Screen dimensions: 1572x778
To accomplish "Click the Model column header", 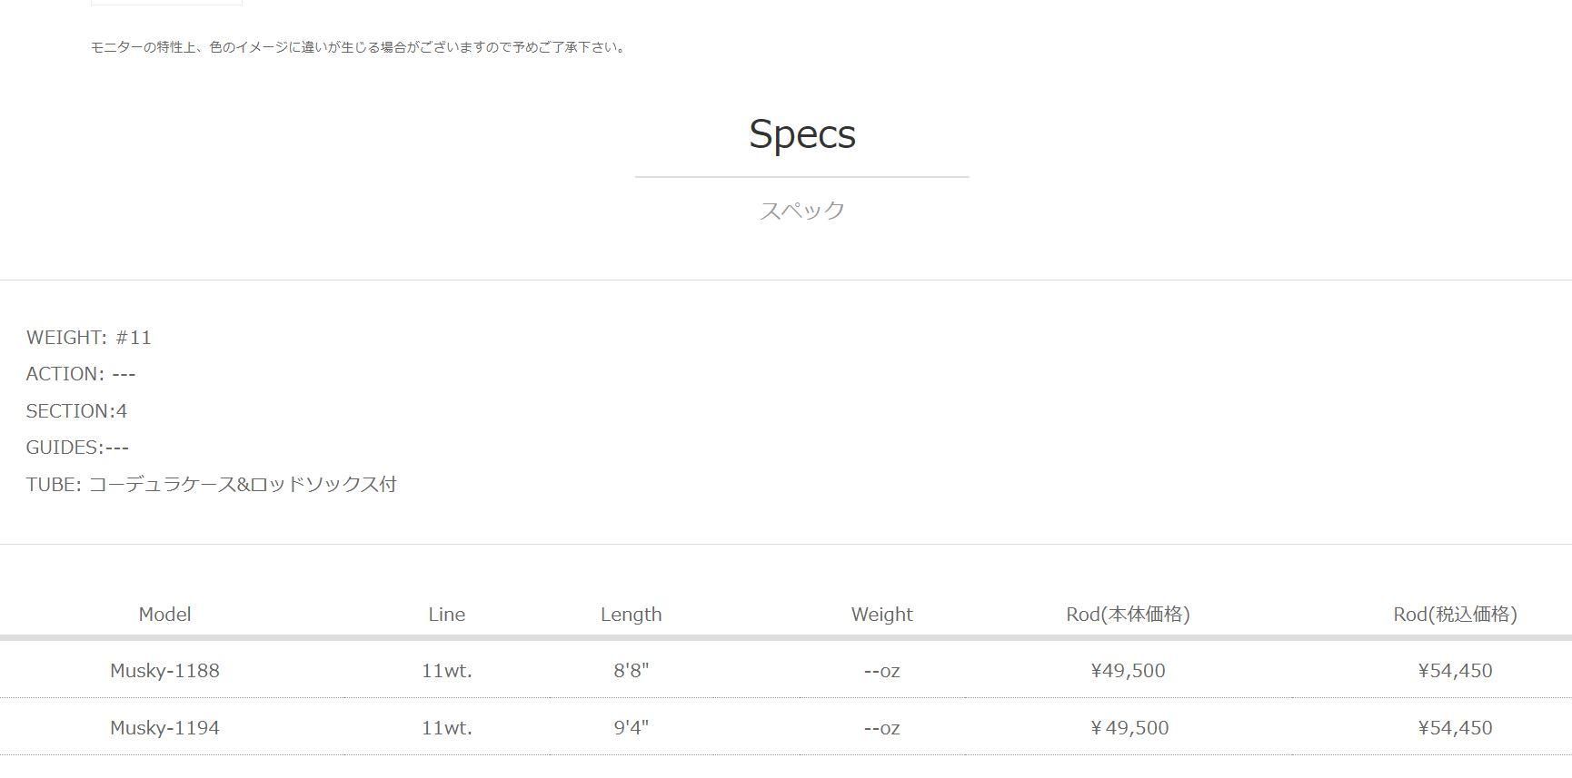I will (x=164, y=615).
